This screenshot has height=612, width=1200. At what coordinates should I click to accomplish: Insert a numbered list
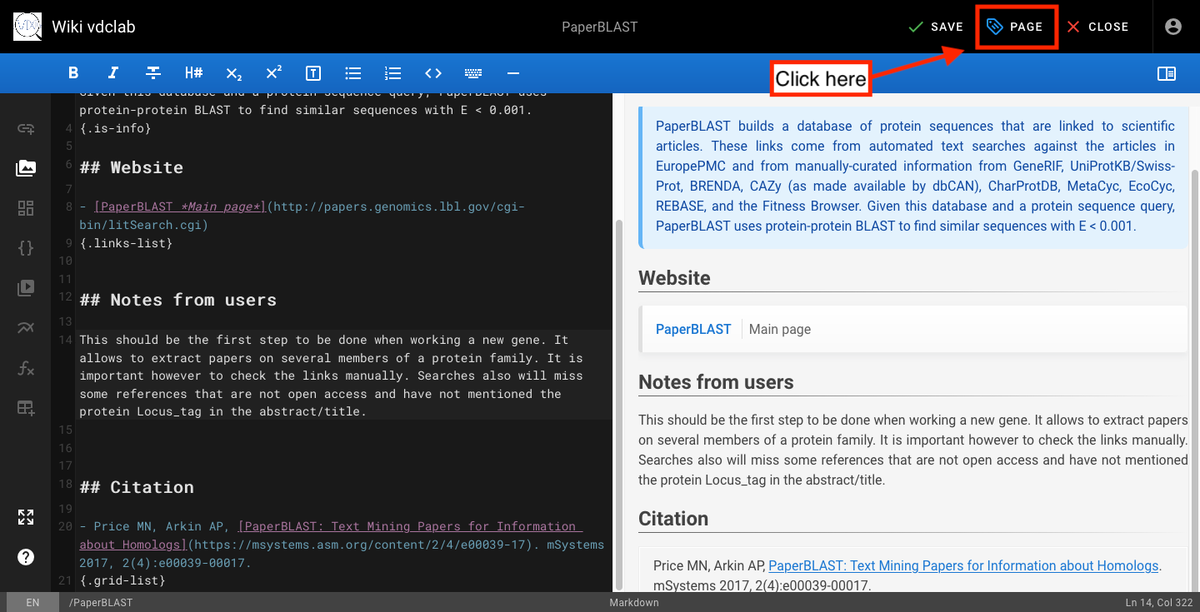(393, 73)
